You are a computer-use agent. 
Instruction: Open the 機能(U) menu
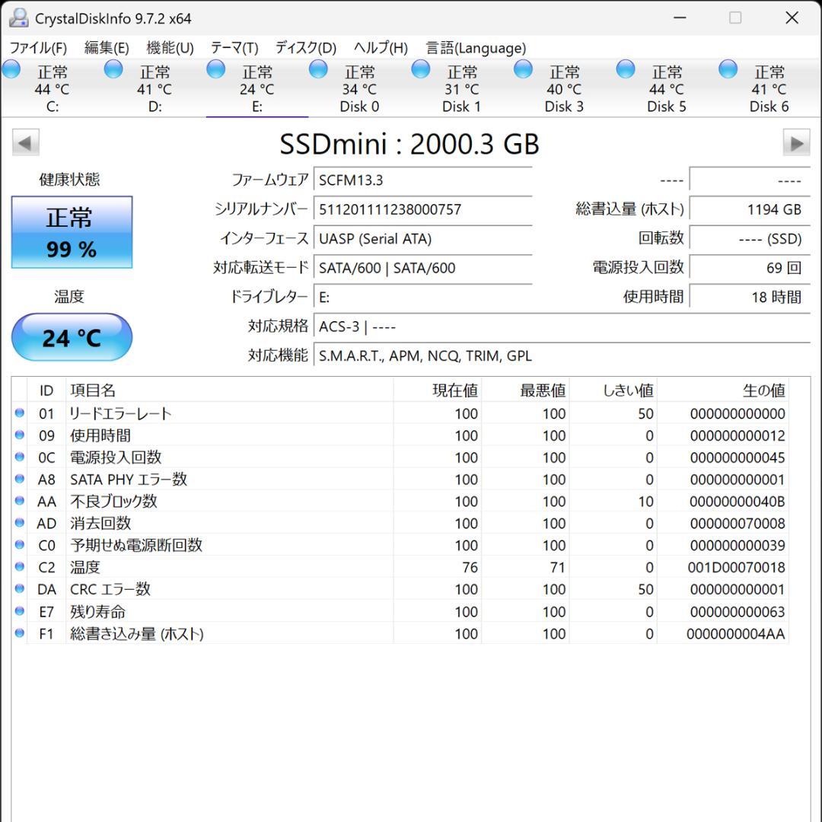click(170, 47)
